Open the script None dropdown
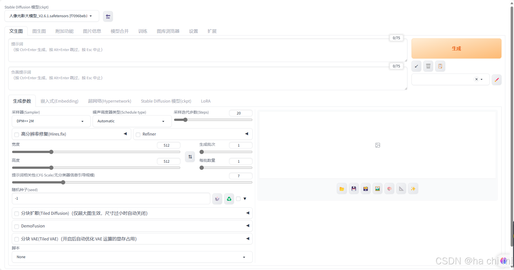This screenshot has height=270, width=514. (132, 257)
